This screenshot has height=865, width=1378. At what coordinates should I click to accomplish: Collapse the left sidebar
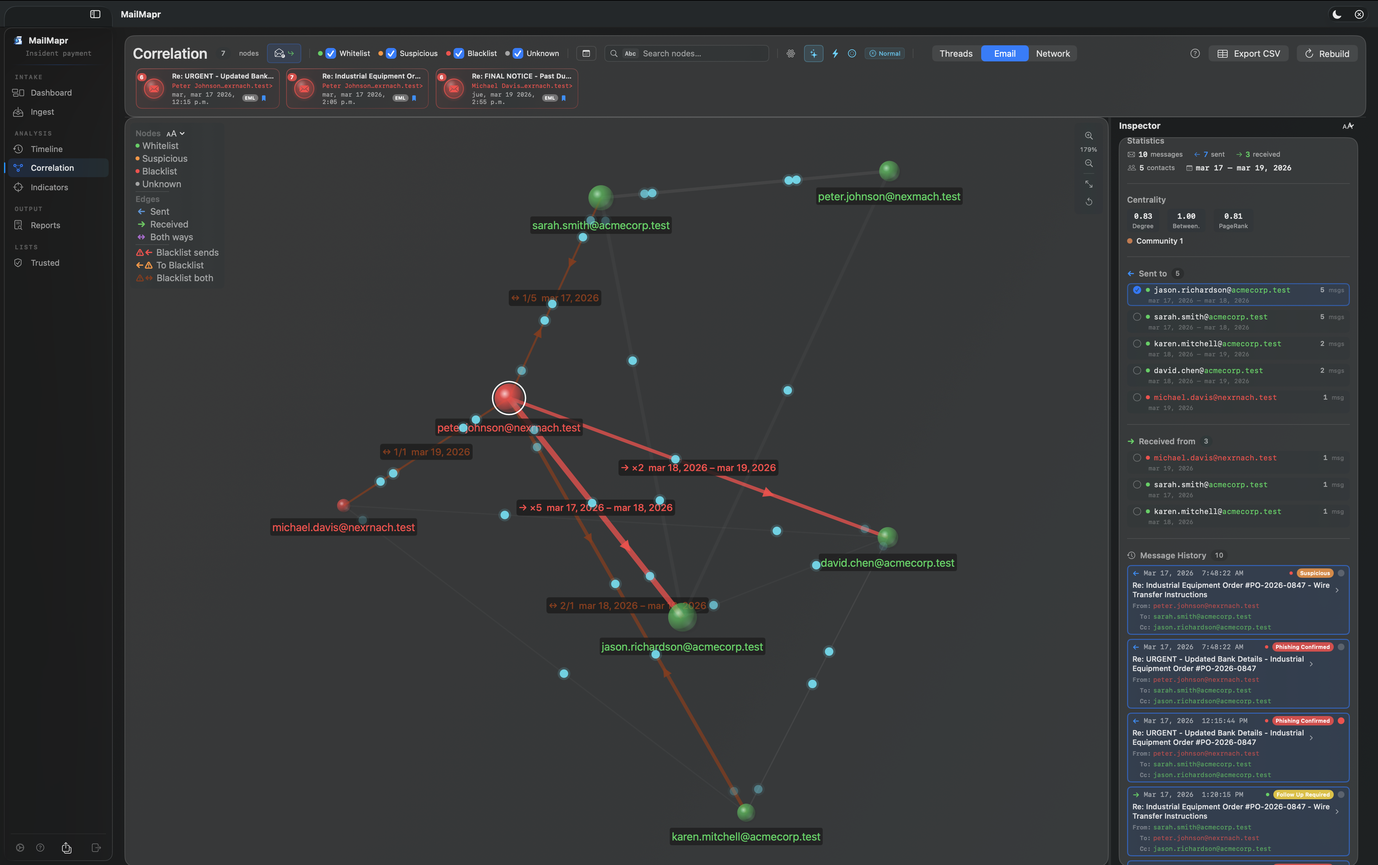pyautogui.click(x=95, y=14)
